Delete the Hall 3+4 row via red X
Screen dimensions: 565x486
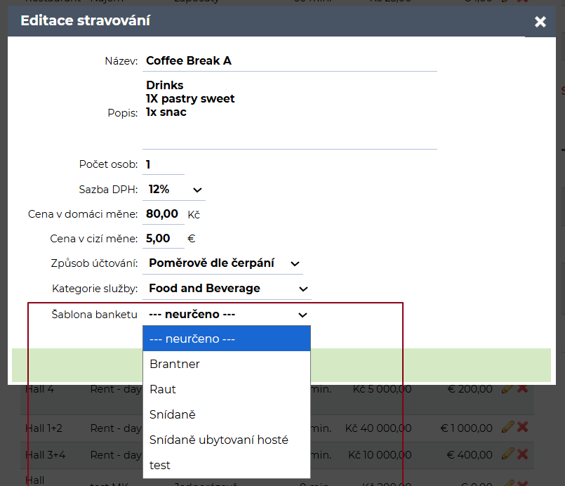coord(522,454)
